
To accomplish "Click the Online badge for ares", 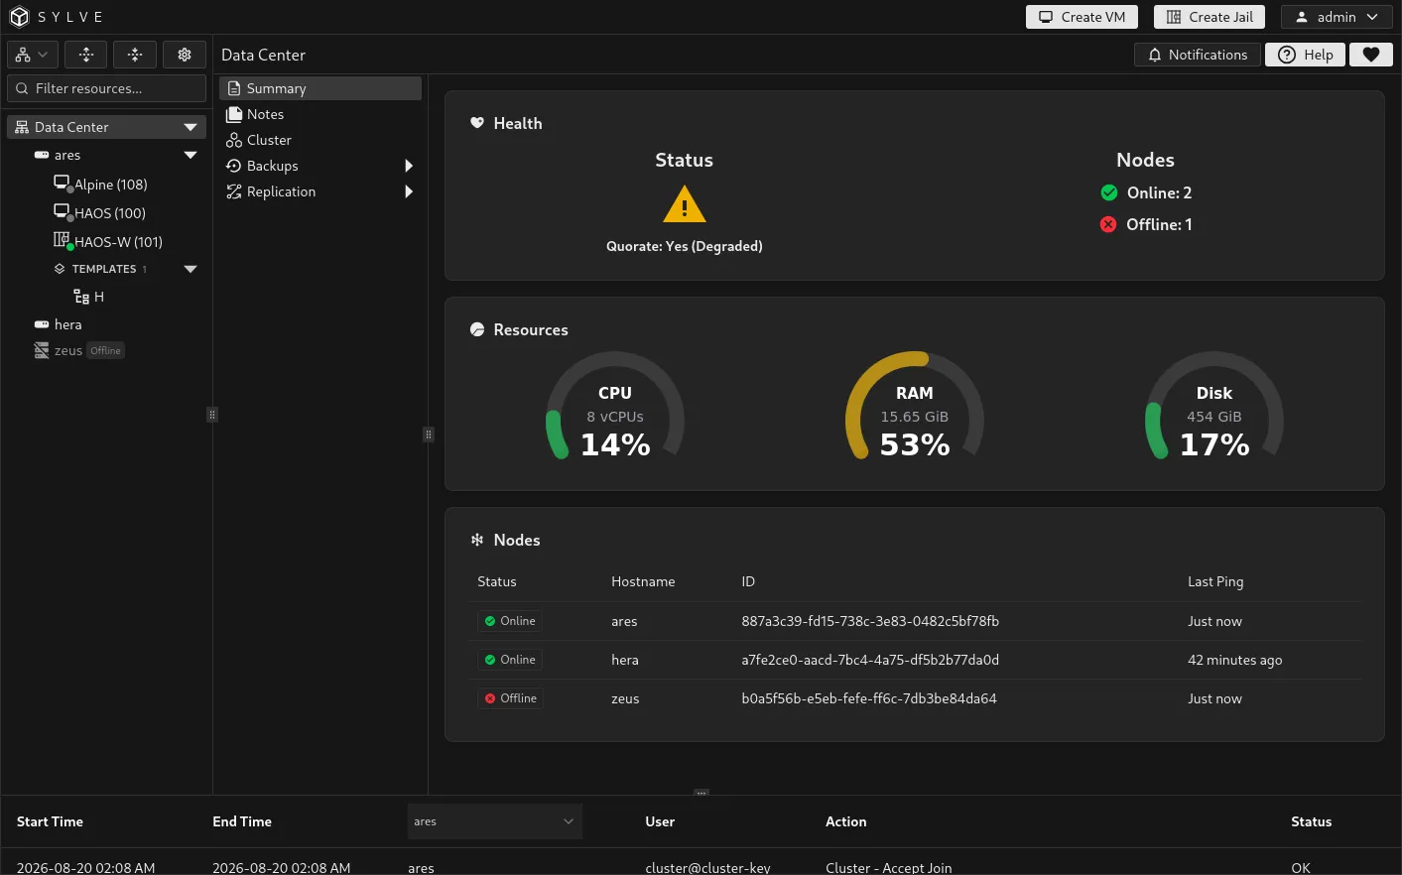I will click(510, 621).
